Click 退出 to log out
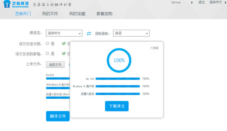227x131 pixels. tap(201, 2)
